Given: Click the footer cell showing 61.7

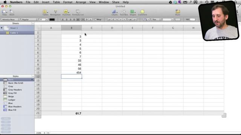Looking at the screenshot, I should [x=72, y=113].
